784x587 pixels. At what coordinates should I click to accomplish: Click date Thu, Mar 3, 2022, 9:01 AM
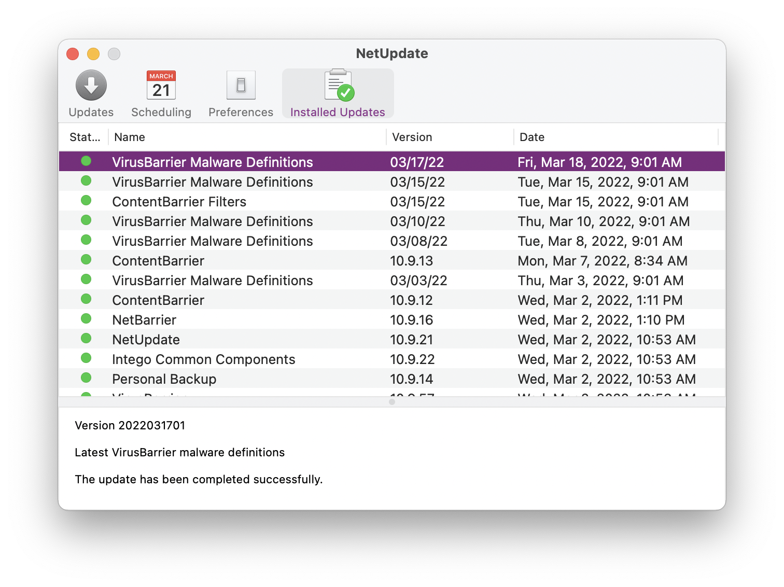click(600, 281)
